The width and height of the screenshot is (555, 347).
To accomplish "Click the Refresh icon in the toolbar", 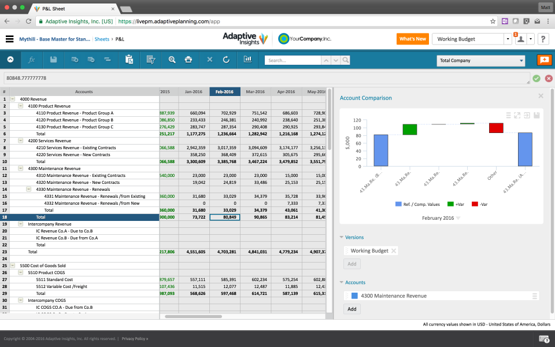I will [x=226, y=60].
